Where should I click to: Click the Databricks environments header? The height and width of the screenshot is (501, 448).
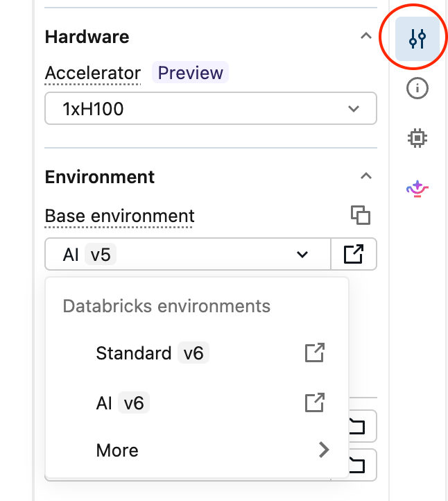point(166,306)
